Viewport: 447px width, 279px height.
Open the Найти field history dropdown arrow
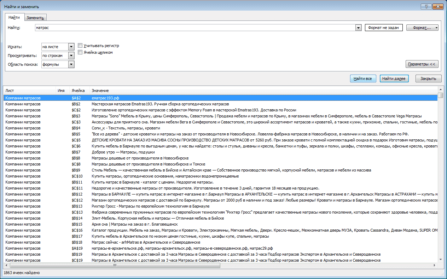[x=358, y=28]
